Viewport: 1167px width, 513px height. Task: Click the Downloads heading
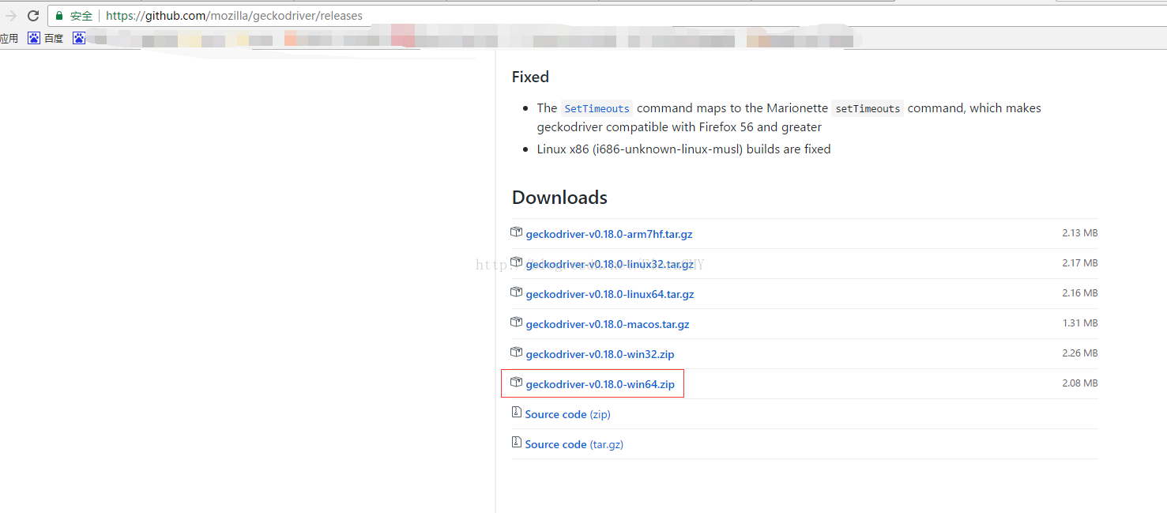(559, 198)
